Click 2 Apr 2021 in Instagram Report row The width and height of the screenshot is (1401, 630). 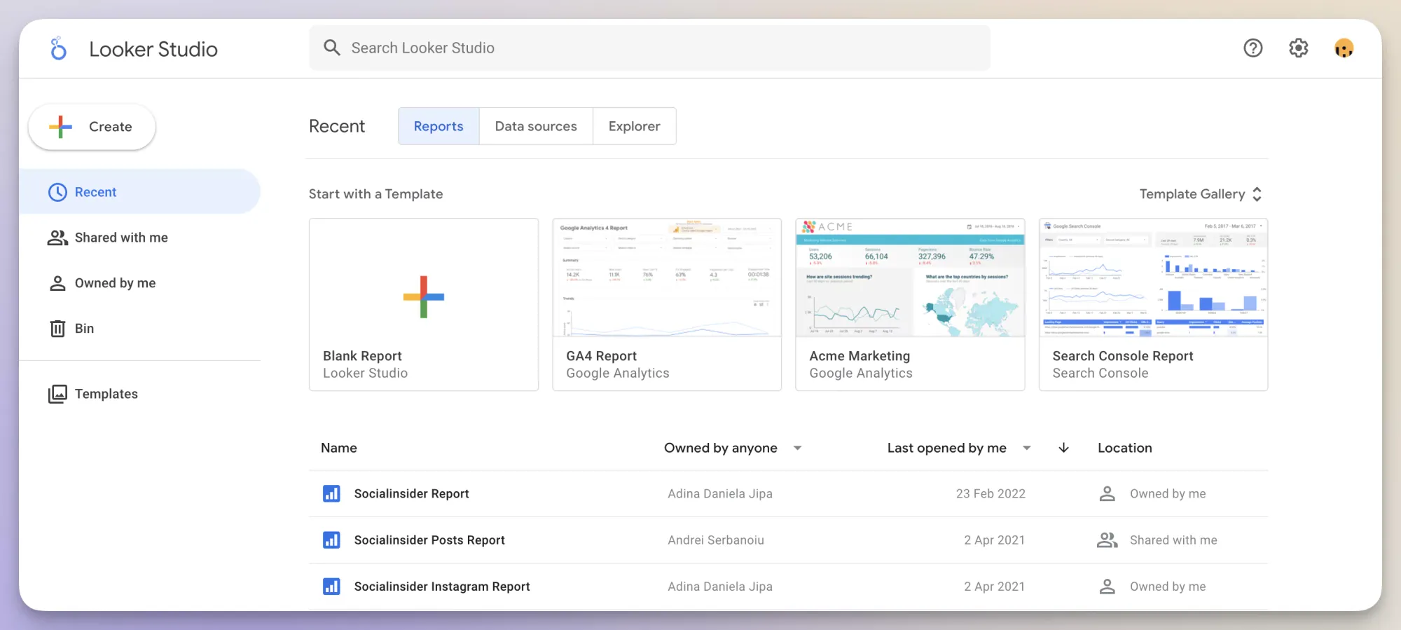[994, 586]
